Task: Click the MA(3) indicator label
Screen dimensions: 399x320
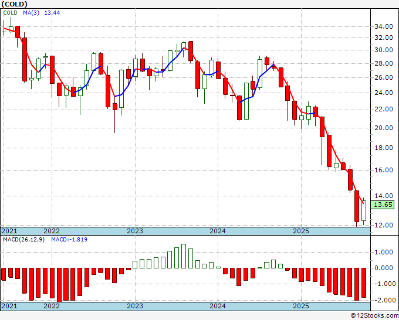Action: coord(31,13)
